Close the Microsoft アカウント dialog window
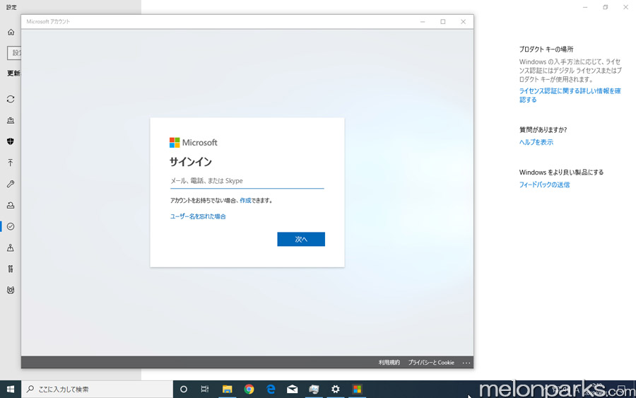This screenshot has height=398, width=636. pyautogui.click(x=463, y=21)
